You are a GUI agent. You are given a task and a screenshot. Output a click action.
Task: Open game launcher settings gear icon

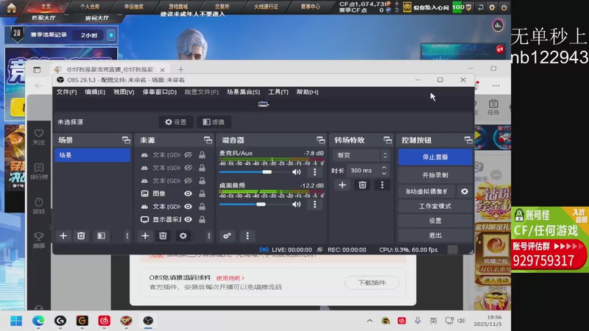click(492, 7)
